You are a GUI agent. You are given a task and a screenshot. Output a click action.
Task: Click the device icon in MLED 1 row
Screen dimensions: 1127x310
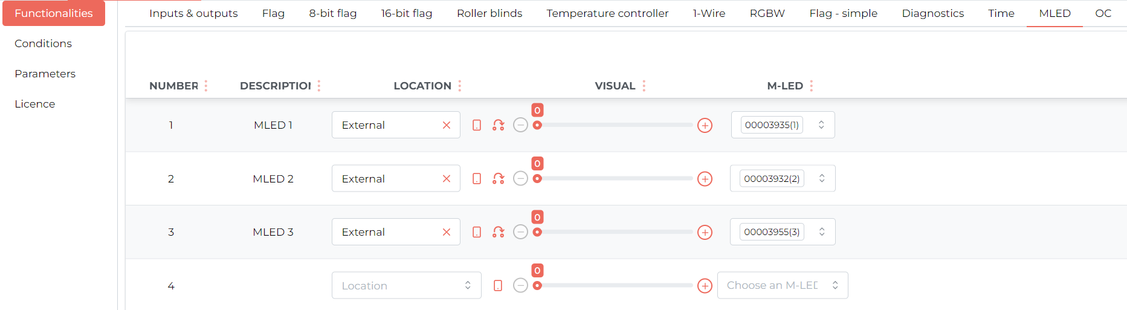pyautogui.click(x=477, y=125)
